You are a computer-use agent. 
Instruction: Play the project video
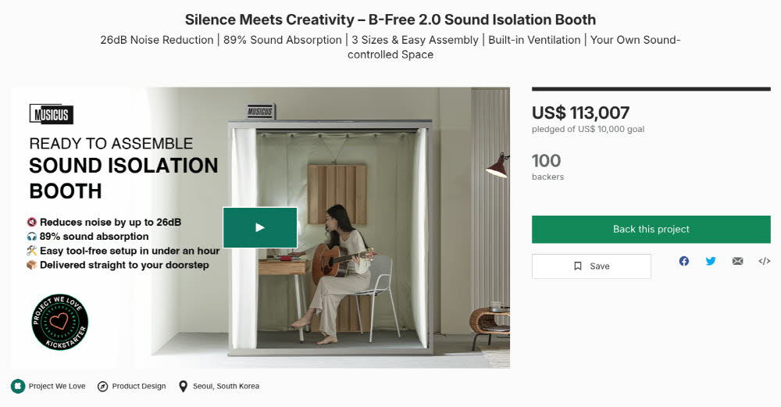click(x=260, y=227)
